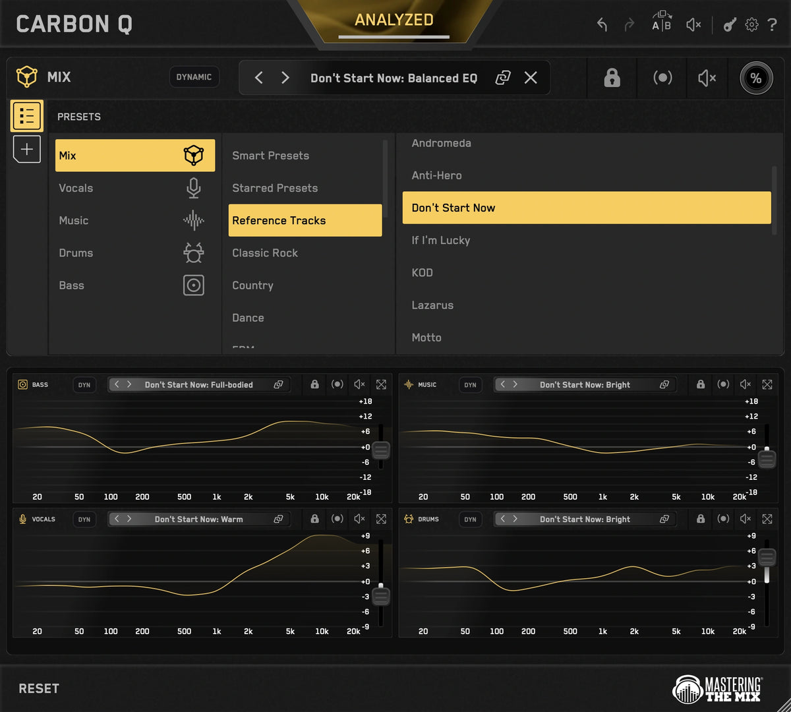Open the Country preset group
This screenshot has width=791, height=712.
305,285
